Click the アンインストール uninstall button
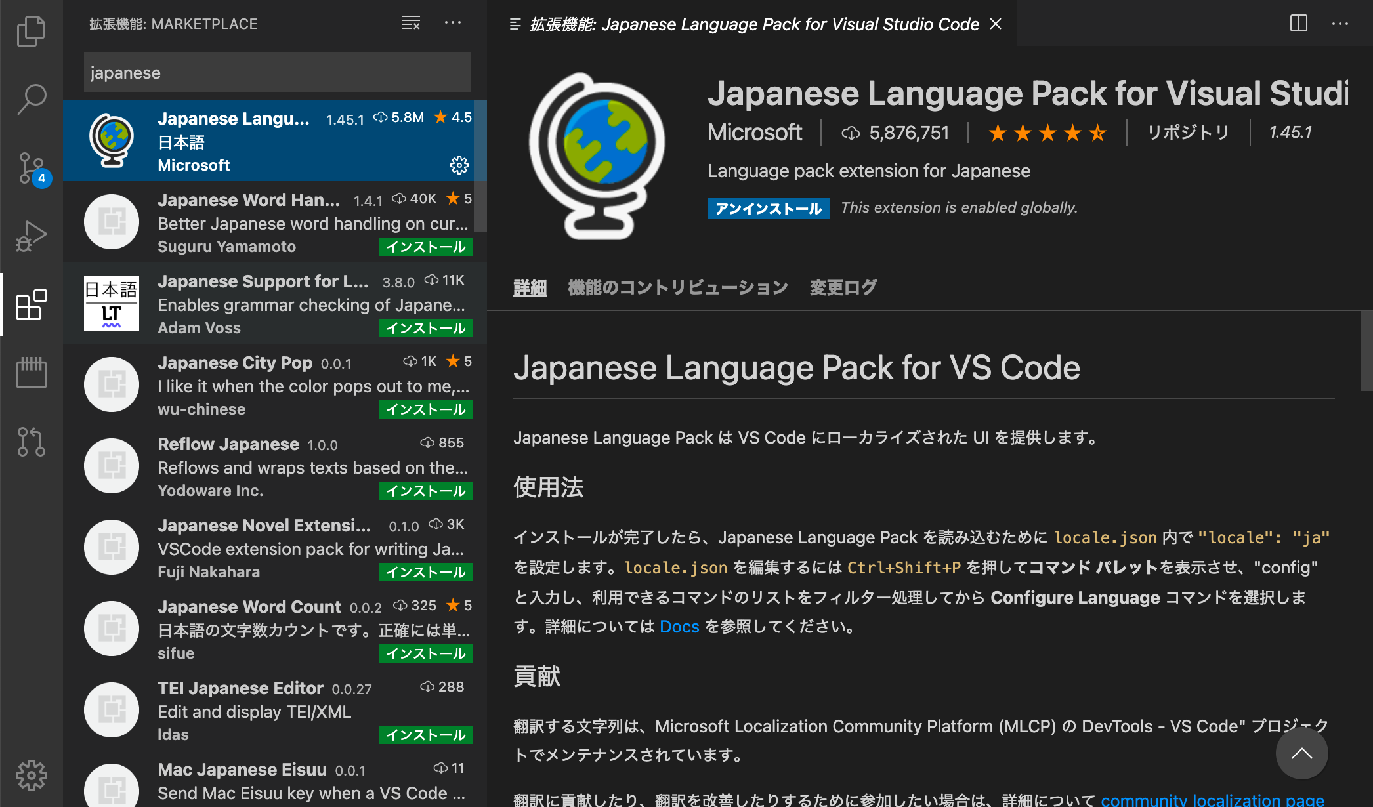 pyautogui.click(x=769, y=209)
